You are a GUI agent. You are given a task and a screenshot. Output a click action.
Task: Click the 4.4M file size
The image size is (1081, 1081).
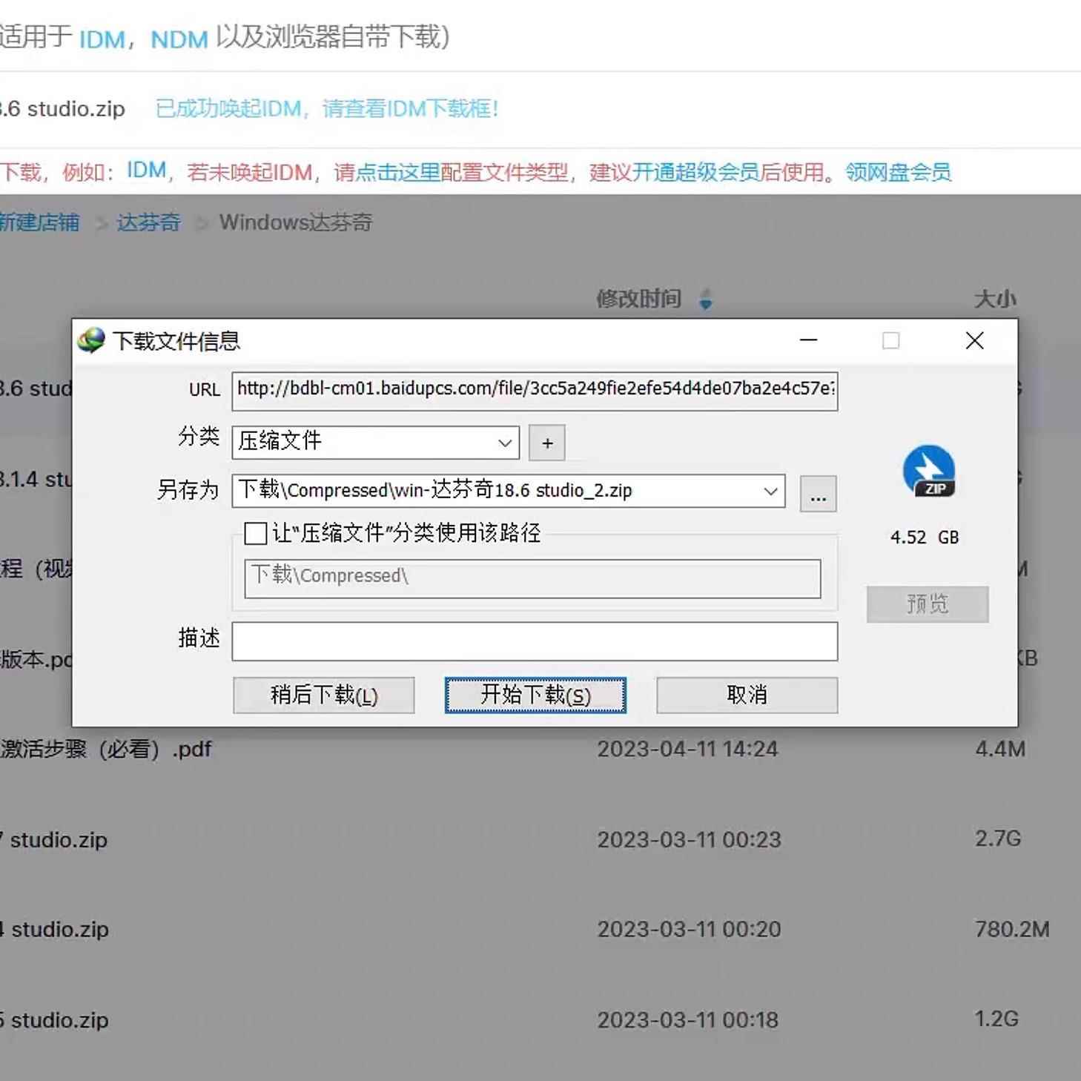1000,749
